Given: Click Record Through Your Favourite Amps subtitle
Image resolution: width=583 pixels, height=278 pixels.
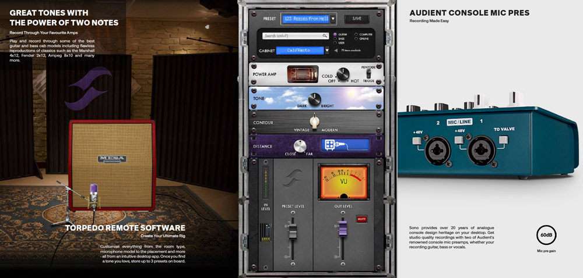Looking at the screenshot, I should coord(44,33).
